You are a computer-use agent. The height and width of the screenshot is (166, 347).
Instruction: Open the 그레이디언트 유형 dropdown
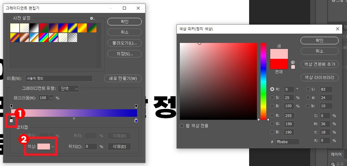[x=68, y=89]
